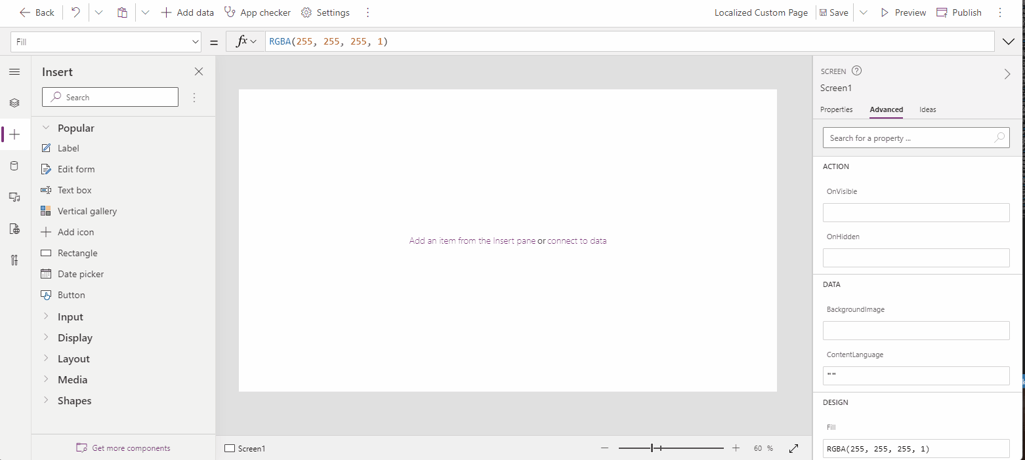Expand the formula bar with the chevron
This screenshot has width=1025, height=460.
pos(1009,42)
